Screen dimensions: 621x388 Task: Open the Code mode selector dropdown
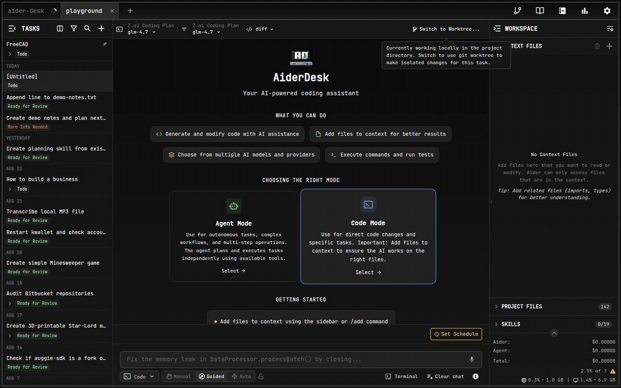139,376
